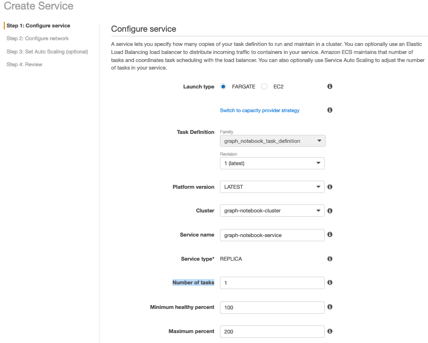Click the Number of tasks info icon
Image resolution: width=428 pixels, height=343 pixels.
330,282
